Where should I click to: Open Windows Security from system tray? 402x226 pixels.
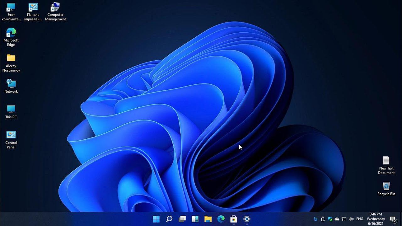click(x=330, y=219)
